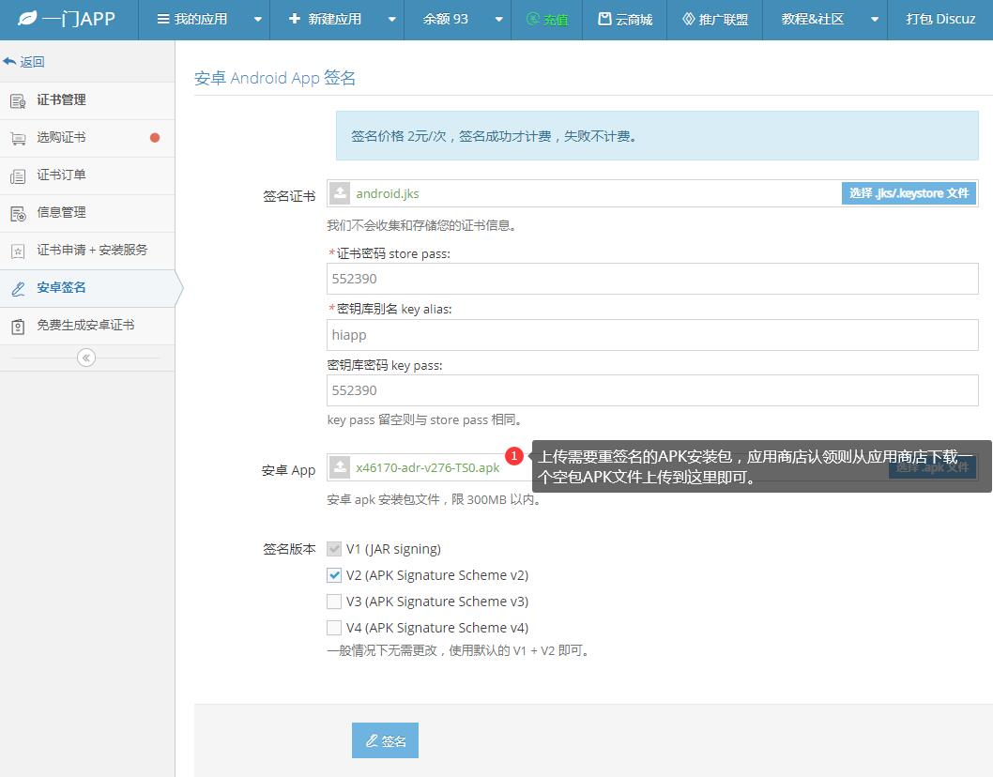Click the green 充值 recharge icon
Image resolution: width=993 pixels, height=777 pixels.
coord(534,19)
